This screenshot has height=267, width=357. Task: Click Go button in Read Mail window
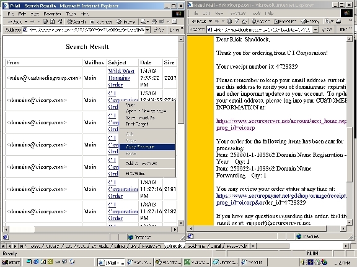pos(327,30)
